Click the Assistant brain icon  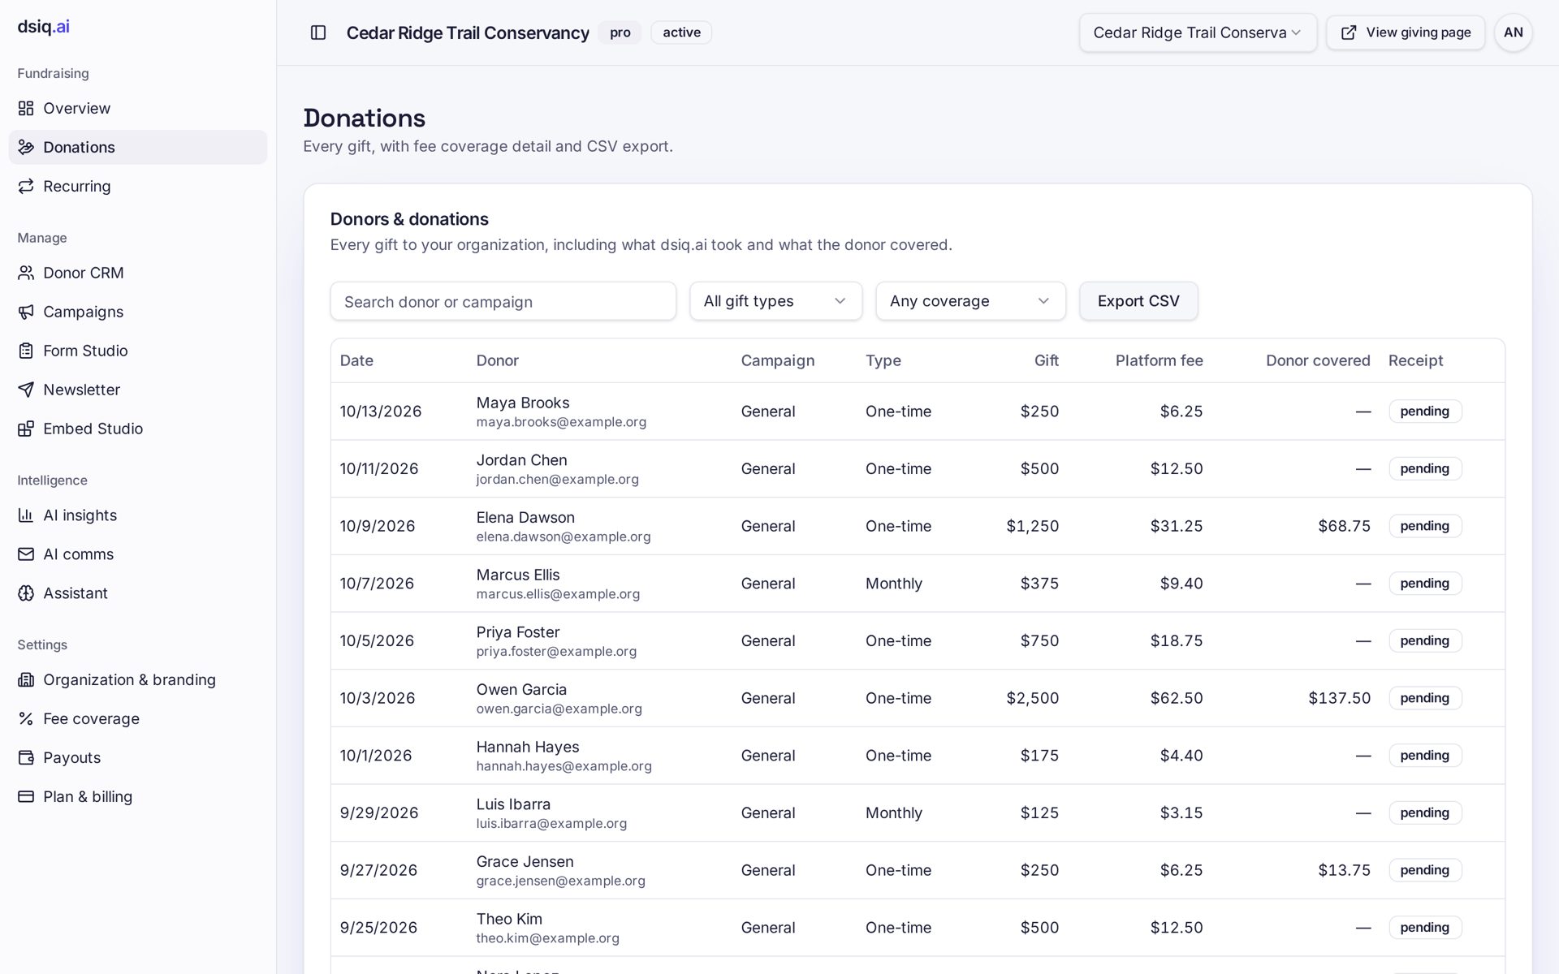click(x=26, y=593)
